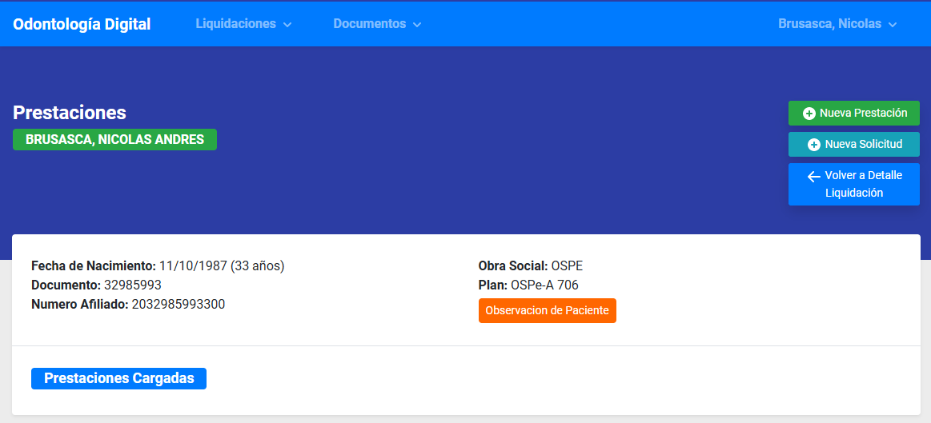Open the Documentos menu
Screen dimensions: 931x423
(x=370, y=24)
